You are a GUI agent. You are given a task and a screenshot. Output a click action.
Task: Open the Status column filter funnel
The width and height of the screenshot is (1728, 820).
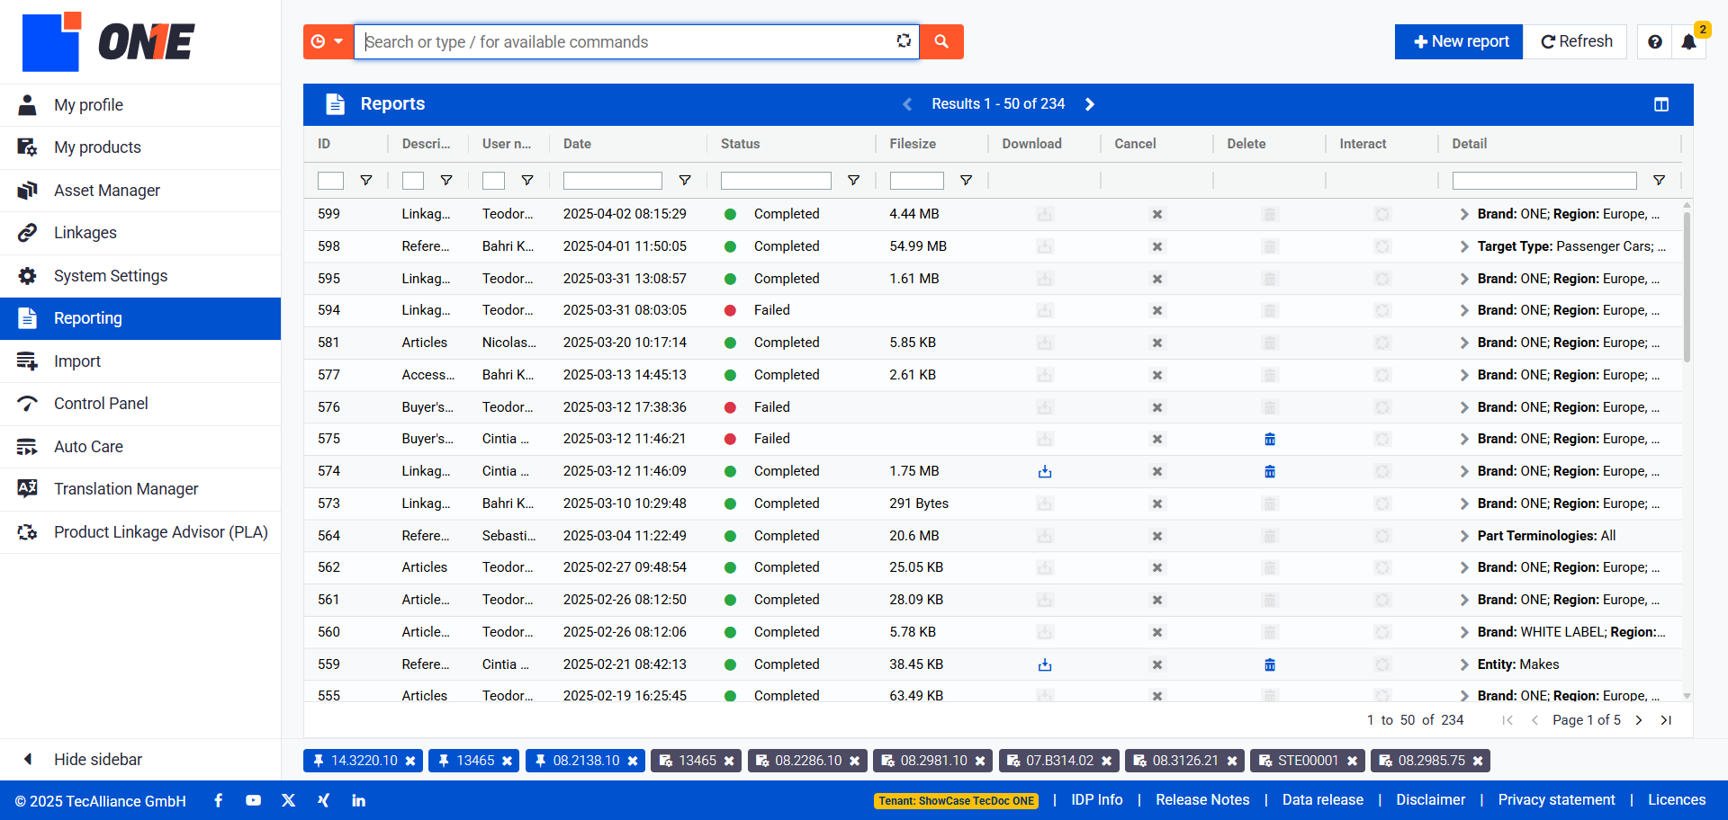click(853, 180)
